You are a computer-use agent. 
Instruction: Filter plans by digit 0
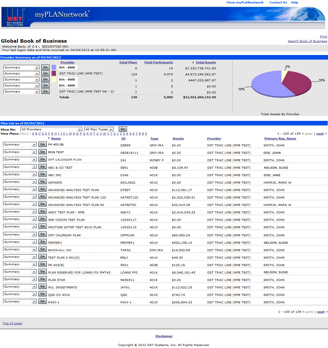click(146, 134)
